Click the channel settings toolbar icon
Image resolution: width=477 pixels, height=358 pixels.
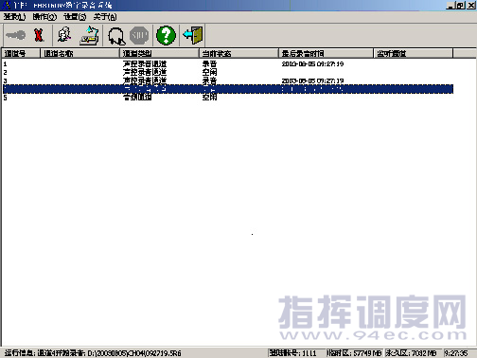[x=89, y=35]
